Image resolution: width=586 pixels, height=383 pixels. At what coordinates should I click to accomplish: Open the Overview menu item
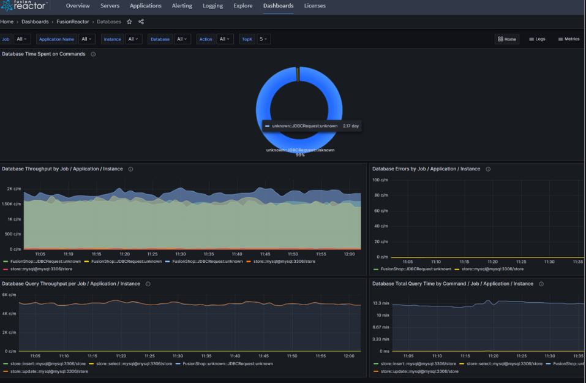click(x=78, y=6)
